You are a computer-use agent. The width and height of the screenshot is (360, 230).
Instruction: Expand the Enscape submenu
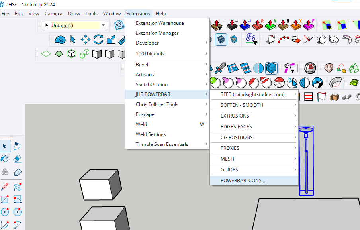point(167,114)
